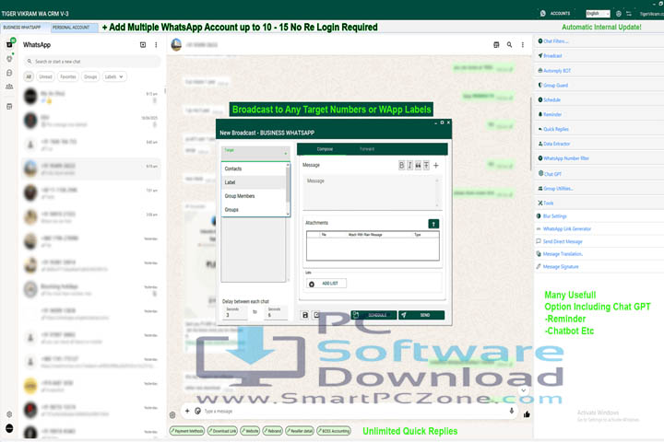Click the plus icon in Message toolbar
The width and height of the screenshot is (664, 442).
pos(435,166)
